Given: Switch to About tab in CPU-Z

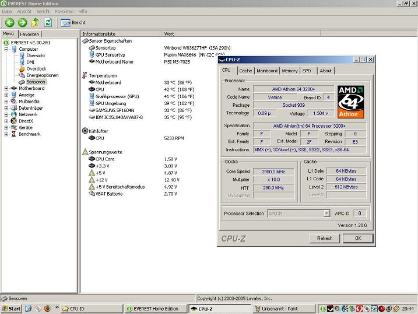Looking at the screenshot, I should [326, 71].
